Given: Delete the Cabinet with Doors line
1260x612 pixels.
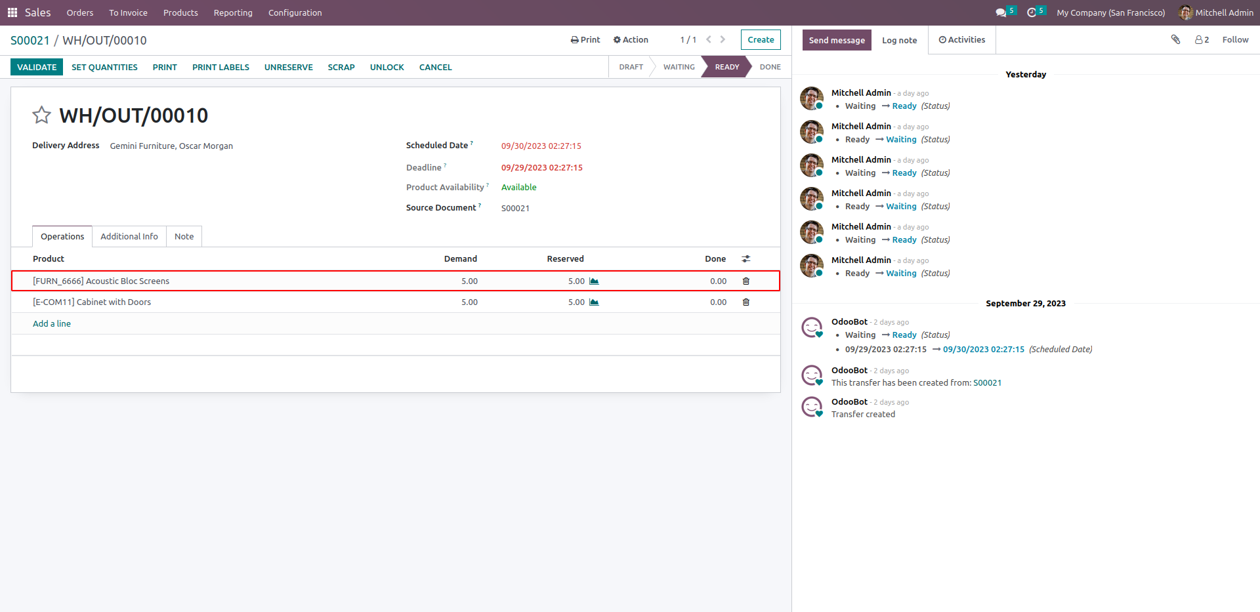Looking at the screenshot, I should [x=745, y=302].
